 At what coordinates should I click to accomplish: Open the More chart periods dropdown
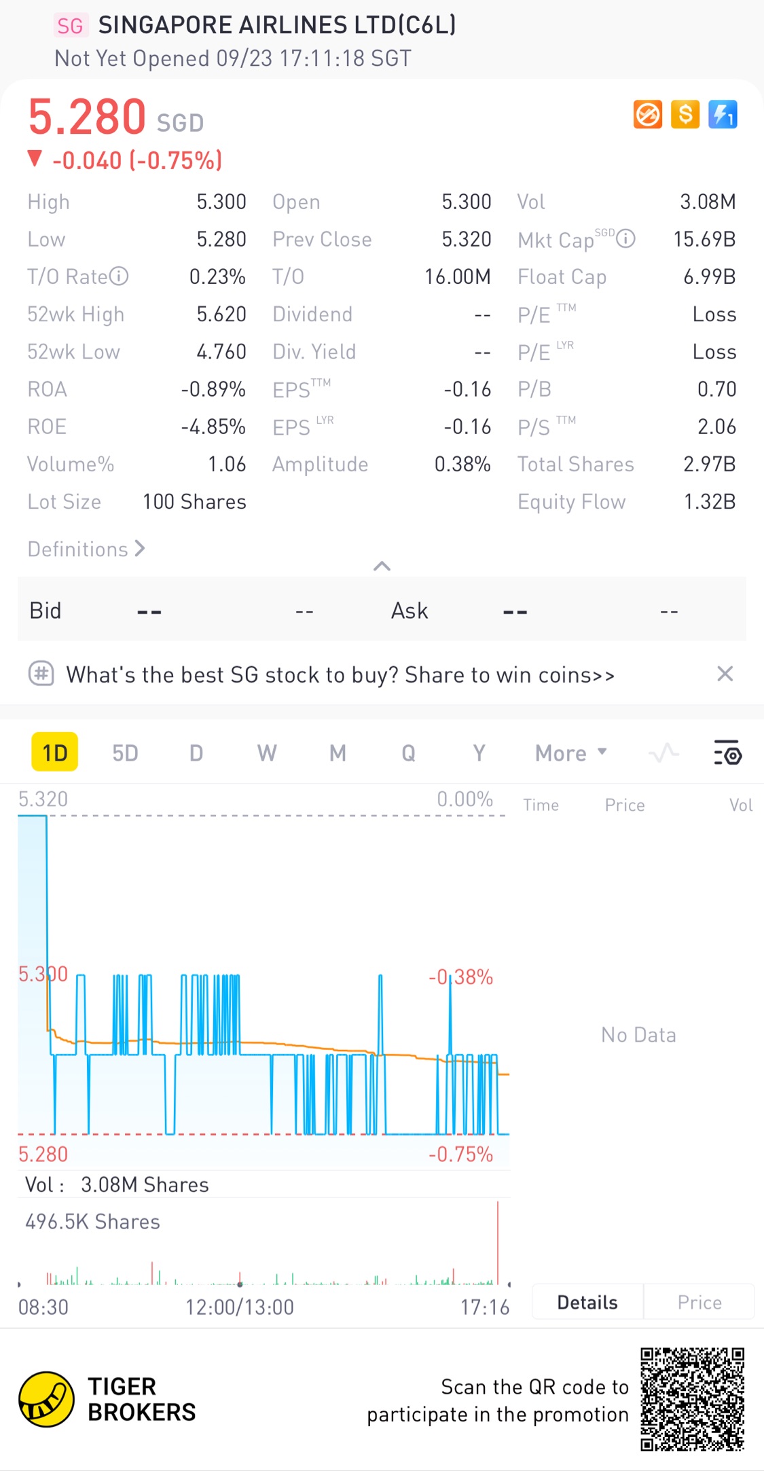570,753
